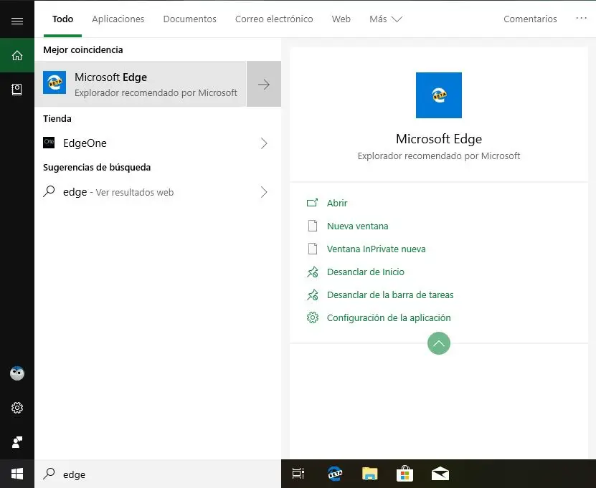Open the Settings gear in the sidebar
596x488 pixels.
click(17, 408)
